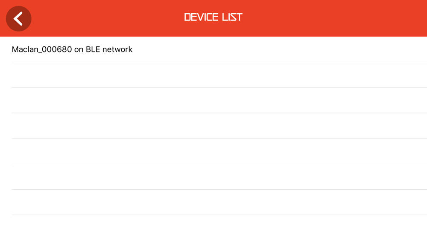Select the sixth empty device list row
The width and height of the screenshot is (427, 240).
coord(213,202)
